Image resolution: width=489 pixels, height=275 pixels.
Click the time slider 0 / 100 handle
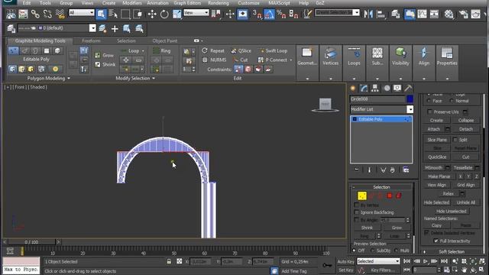tap(31, 242)
